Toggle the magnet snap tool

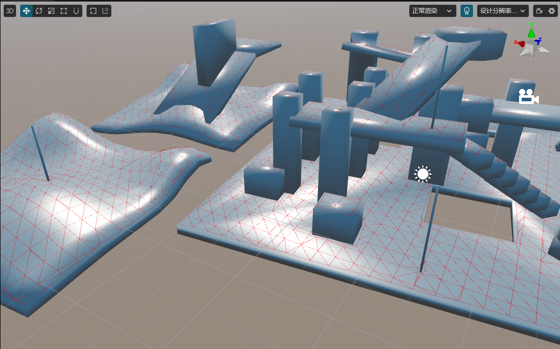tap(76, 11)
